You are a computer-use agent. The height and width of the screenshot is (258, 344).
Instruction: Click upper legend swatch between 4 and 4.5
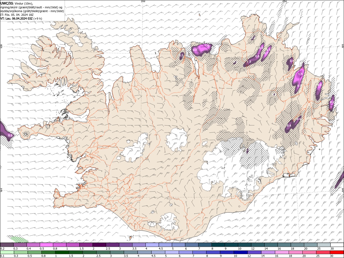152,245
